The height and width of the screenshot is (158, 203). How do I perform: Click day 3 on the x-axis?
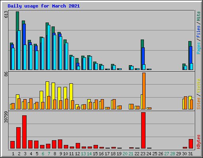[25, 154]
